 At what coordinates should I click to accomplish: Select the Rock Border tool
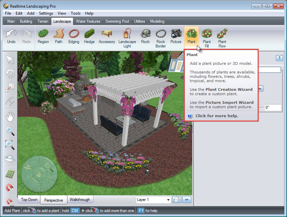(x=161, y=38)
